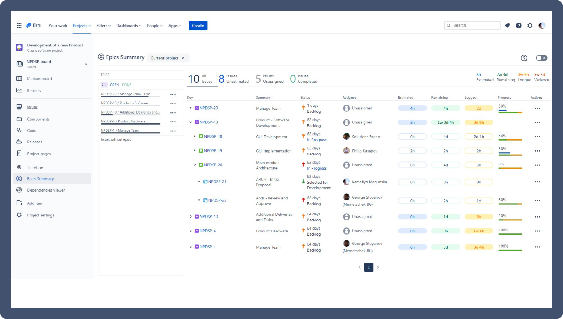
Task: Open Jira settings gear icon
Action: point(530,26)
